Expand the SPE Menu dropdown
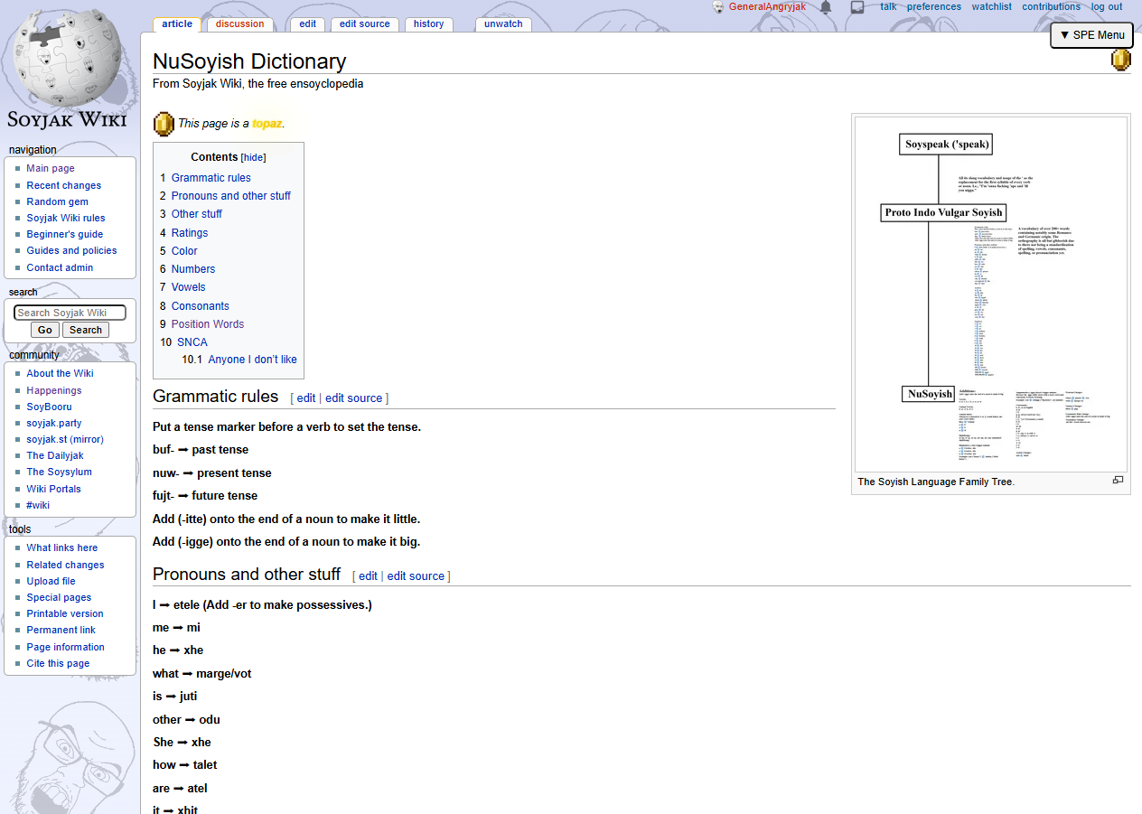The image size is (1142, 814). point(1091,35)
